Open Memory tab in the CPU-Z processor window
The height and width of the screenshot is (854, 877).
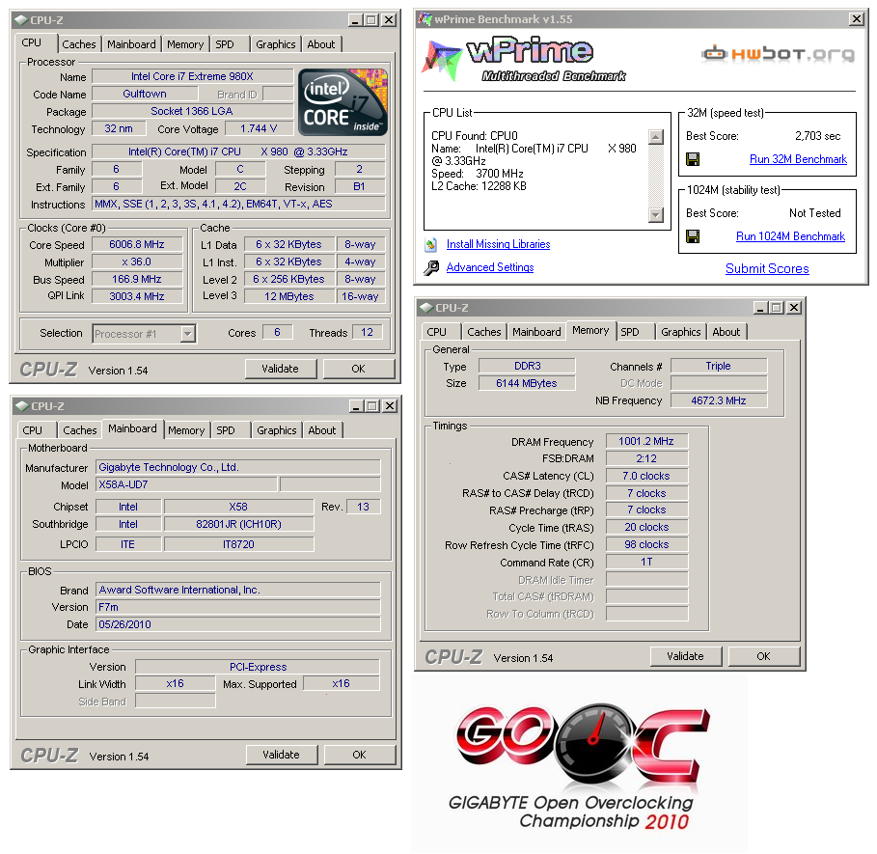185,44
